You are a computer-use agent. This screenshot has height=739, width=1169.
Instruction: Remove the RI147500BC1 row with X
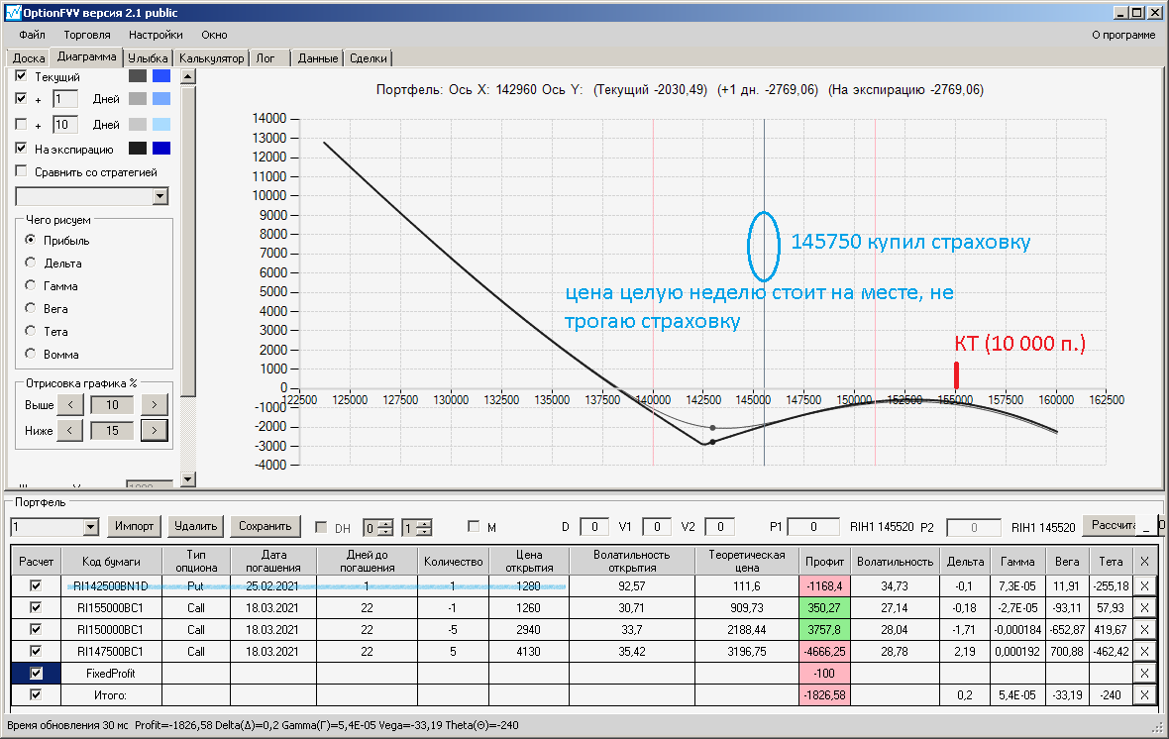click(x=1144, y=651)
